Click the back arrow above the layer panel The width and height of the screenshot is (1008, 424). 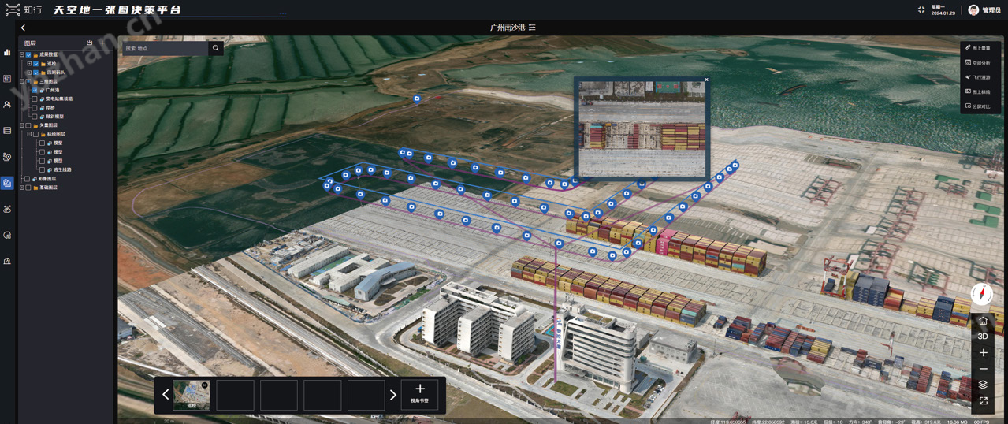pos(23,28)
